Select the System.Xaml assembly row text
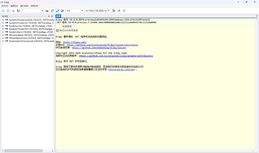259x153 pixels. point(31,32)
